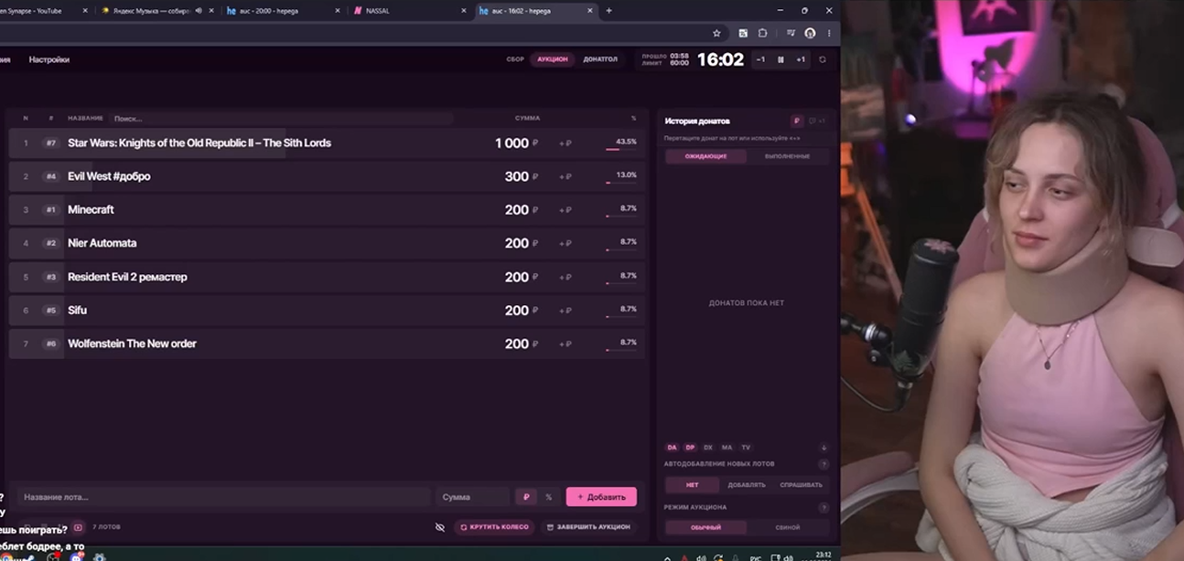Add rubles to Sifu lot
This screenshot has height=561, width=1184.
(565, 311)
